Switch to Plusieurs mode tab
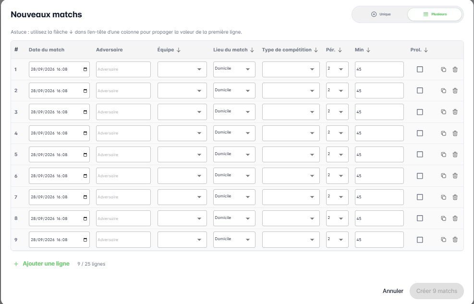 pyautogui.click(x=435, y=14)
